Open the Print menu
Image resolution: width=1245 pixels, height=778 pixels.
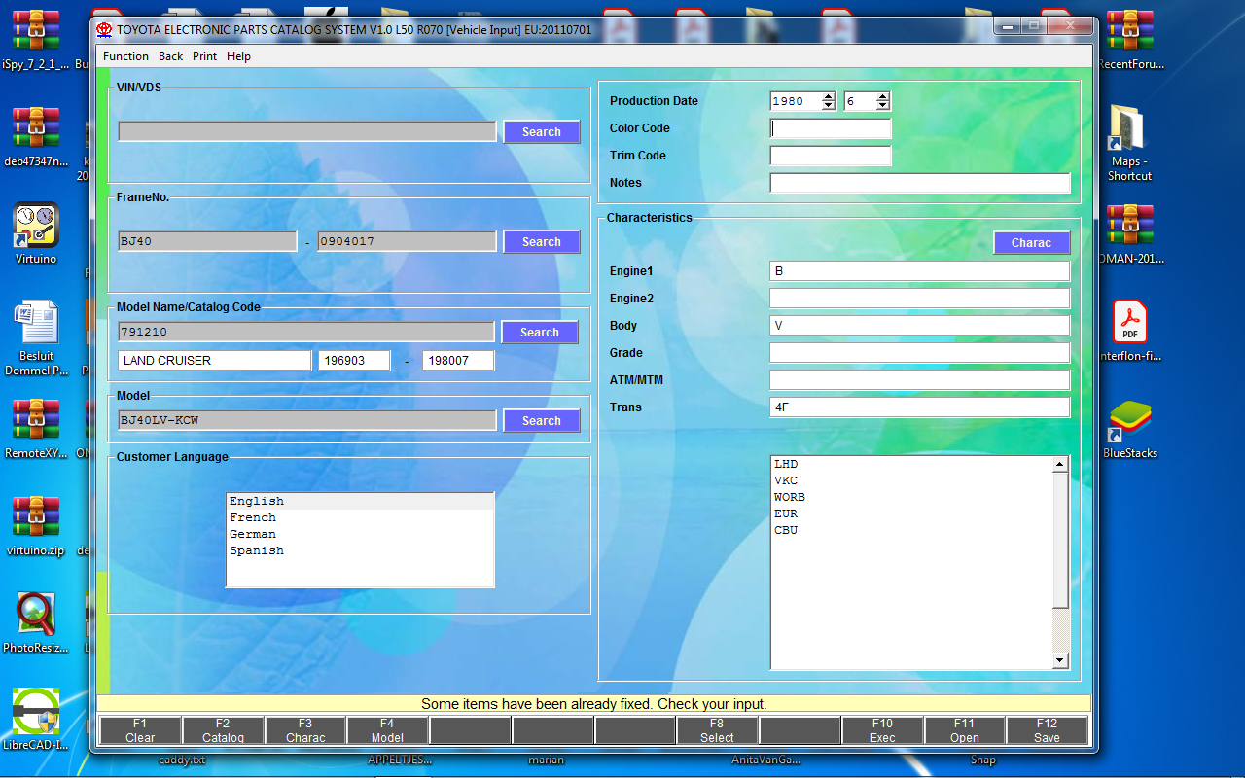pos(204,56)
